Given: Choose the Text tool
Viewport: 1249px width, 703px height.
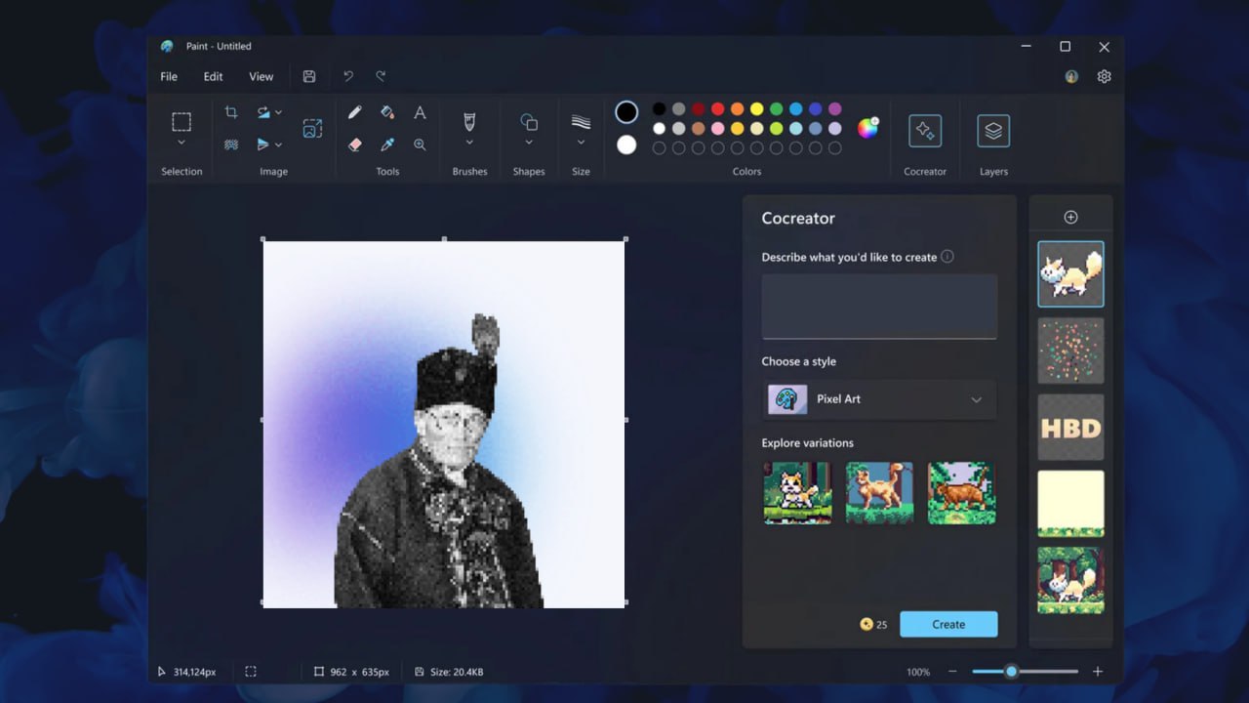Looking at the screenshot, I should coord(420,113).
